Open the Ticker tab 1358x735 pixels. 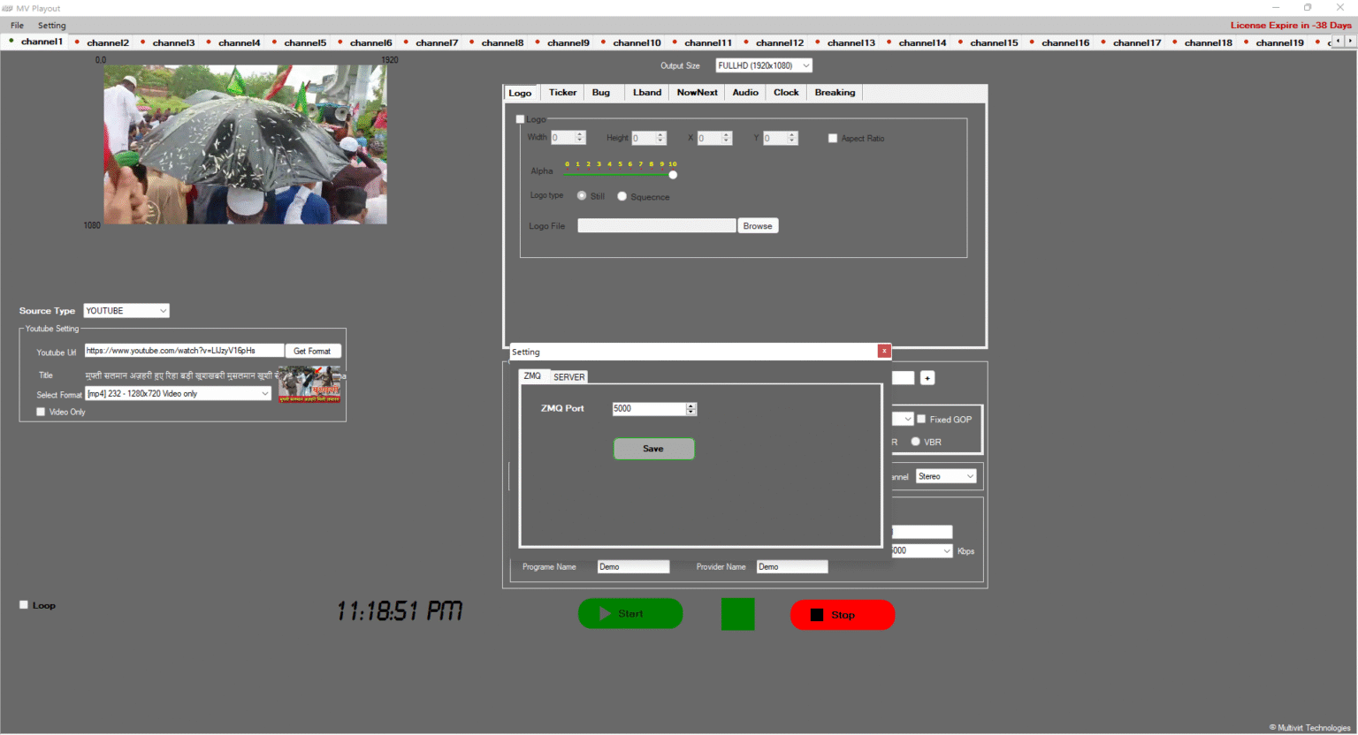pyautogui.click(x=562, y=93)
